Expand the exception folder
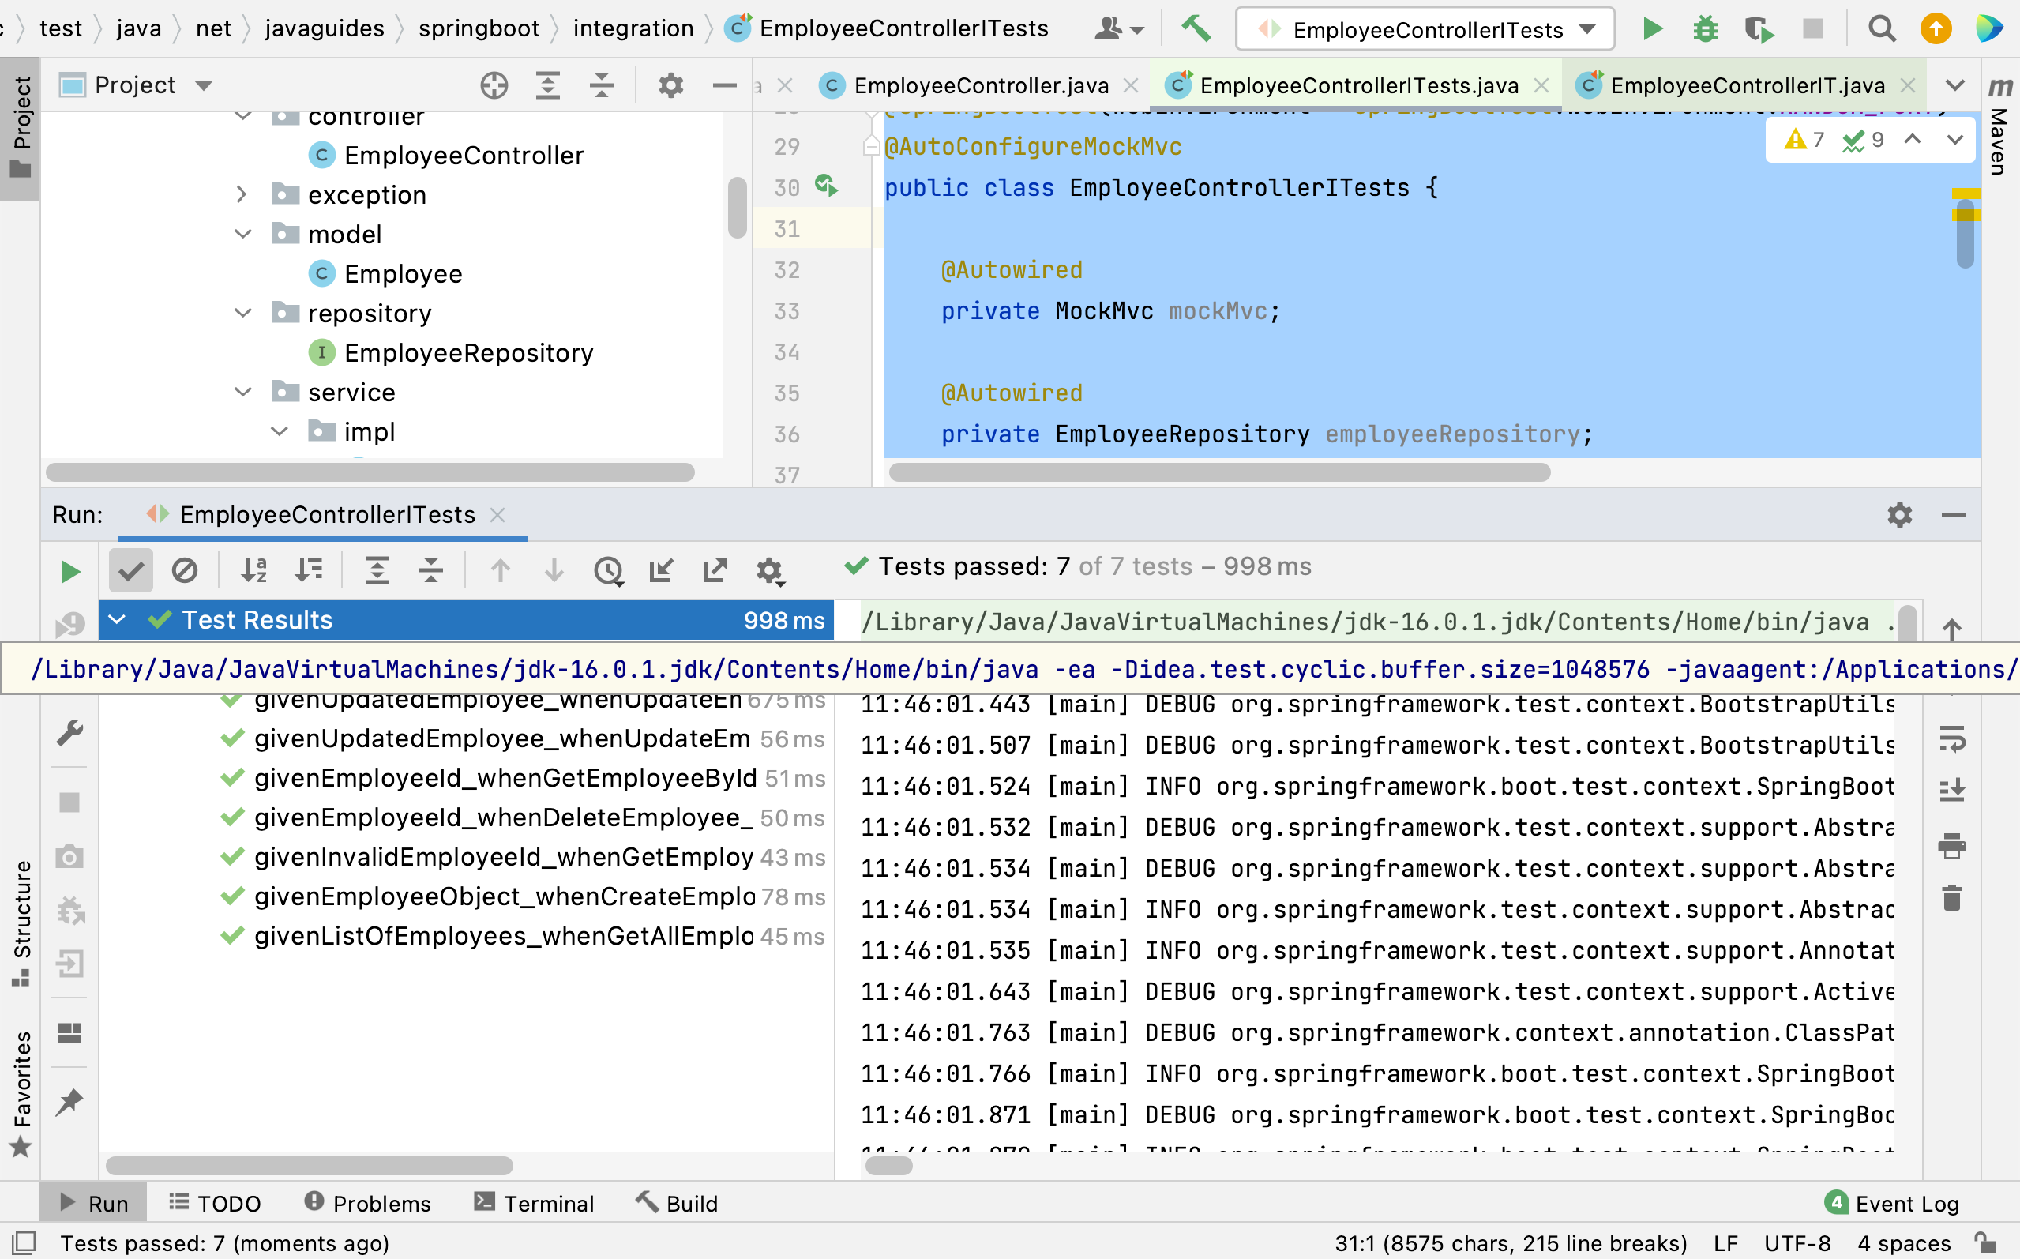The height and width of the screenshot is (1259, 2020). point(242,194)
